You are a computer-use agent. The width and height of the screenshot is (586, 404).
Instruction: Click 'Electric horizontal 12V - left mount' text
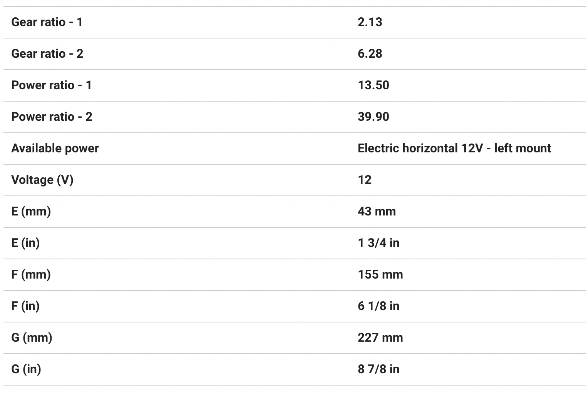click(454, 148)
